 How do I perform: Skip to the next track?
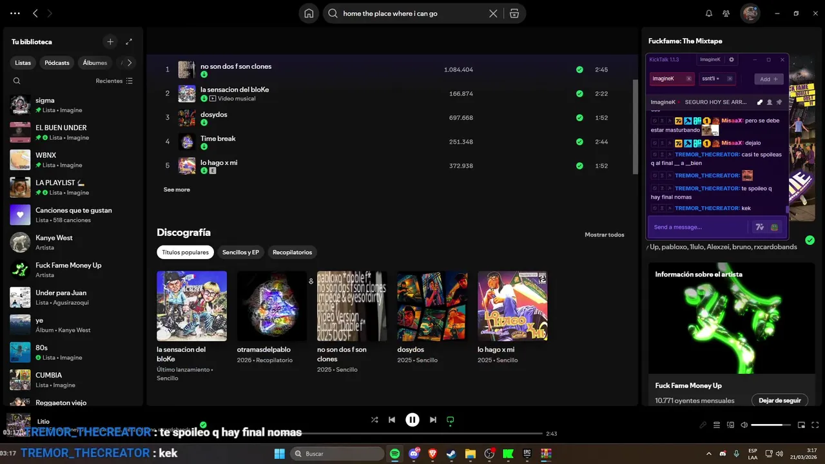coord(433,420)
